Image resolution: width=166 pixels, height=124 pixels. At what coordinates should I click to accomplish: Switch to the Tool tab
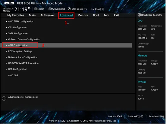click(106, 15)
